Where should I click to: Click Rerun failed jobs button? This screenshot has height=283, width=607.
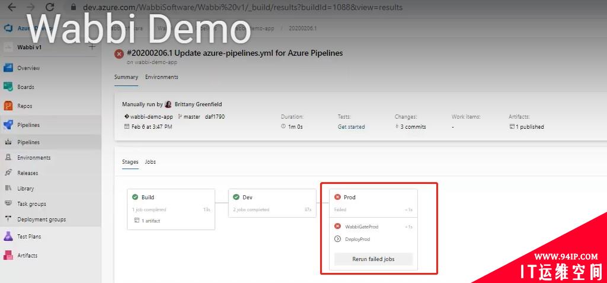point(373,259)
